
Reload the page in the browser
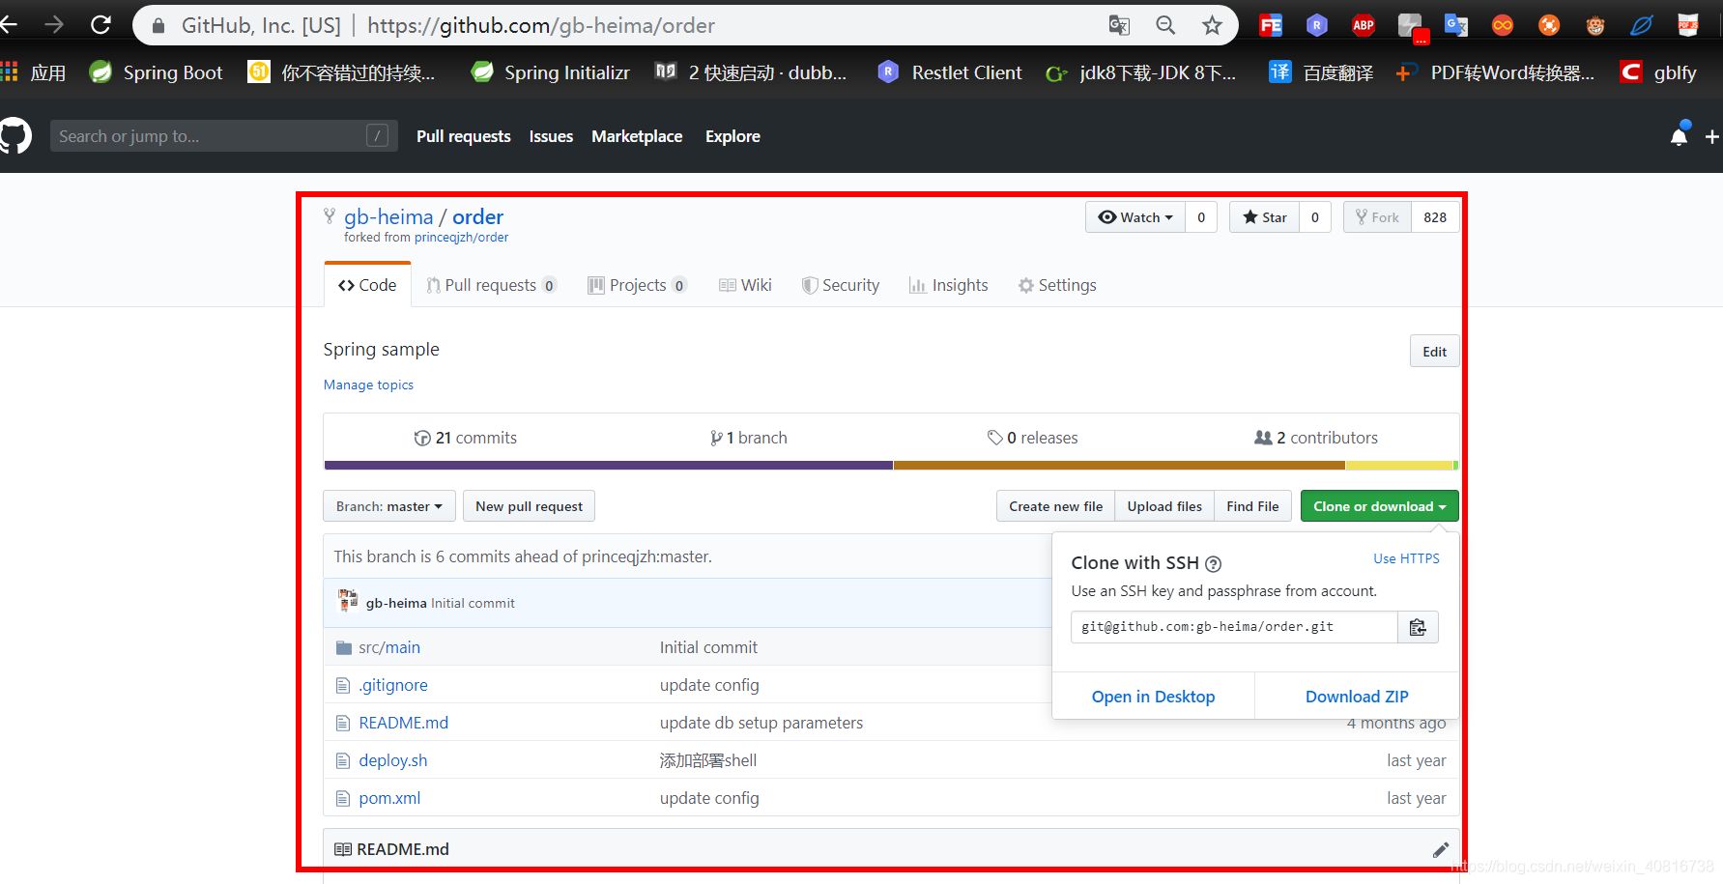click(x=101, y=25)
